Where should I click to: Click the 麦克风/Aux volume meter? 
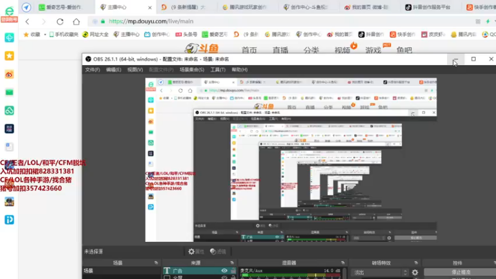point(290,275)
